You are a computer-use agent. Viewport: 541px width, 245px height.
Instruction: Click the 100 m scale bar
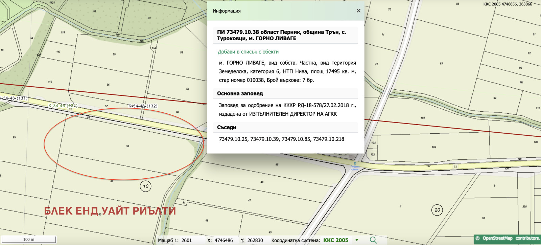[29, 239]
